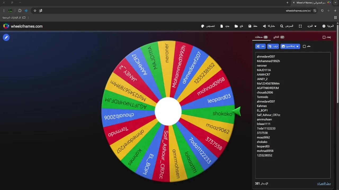This screenshot has width=339, height=190.
Task: Click entry 'AAMHCR7' in list
Action: pyautogui.click(x=264, y=75)
